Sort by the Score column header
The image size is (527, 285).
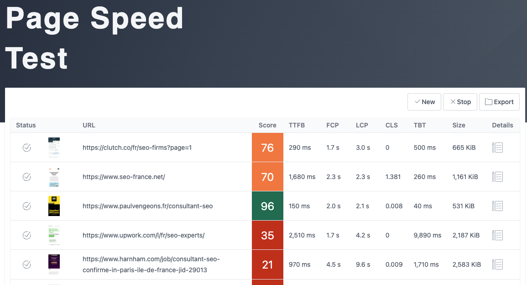click(267, 125)
